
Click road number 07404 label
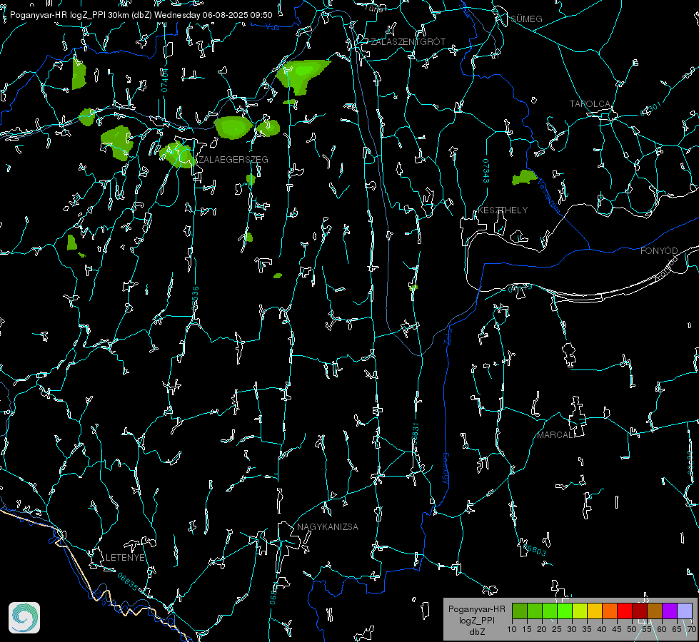click(164, 80)
